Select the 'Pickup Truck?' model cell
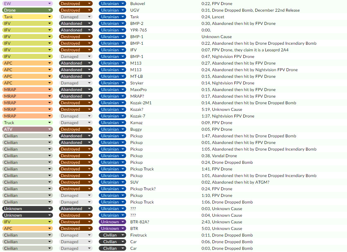The width and height of the screenshot is (347, 252). (143, 189)
